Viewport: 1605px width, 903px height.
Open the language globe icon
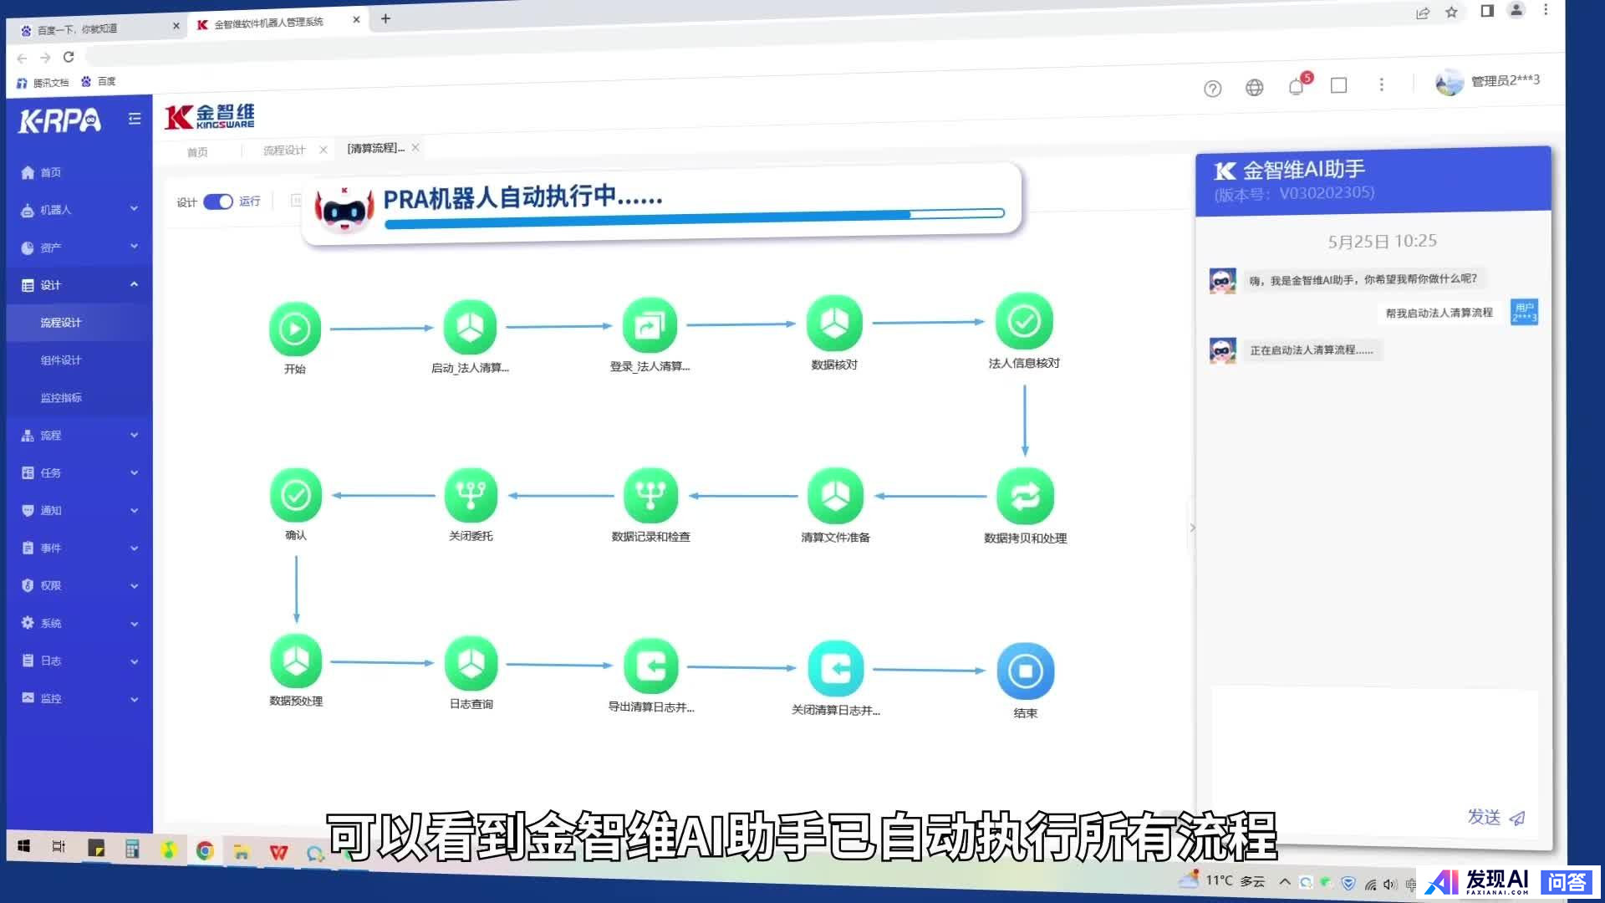coord(1254,88)
